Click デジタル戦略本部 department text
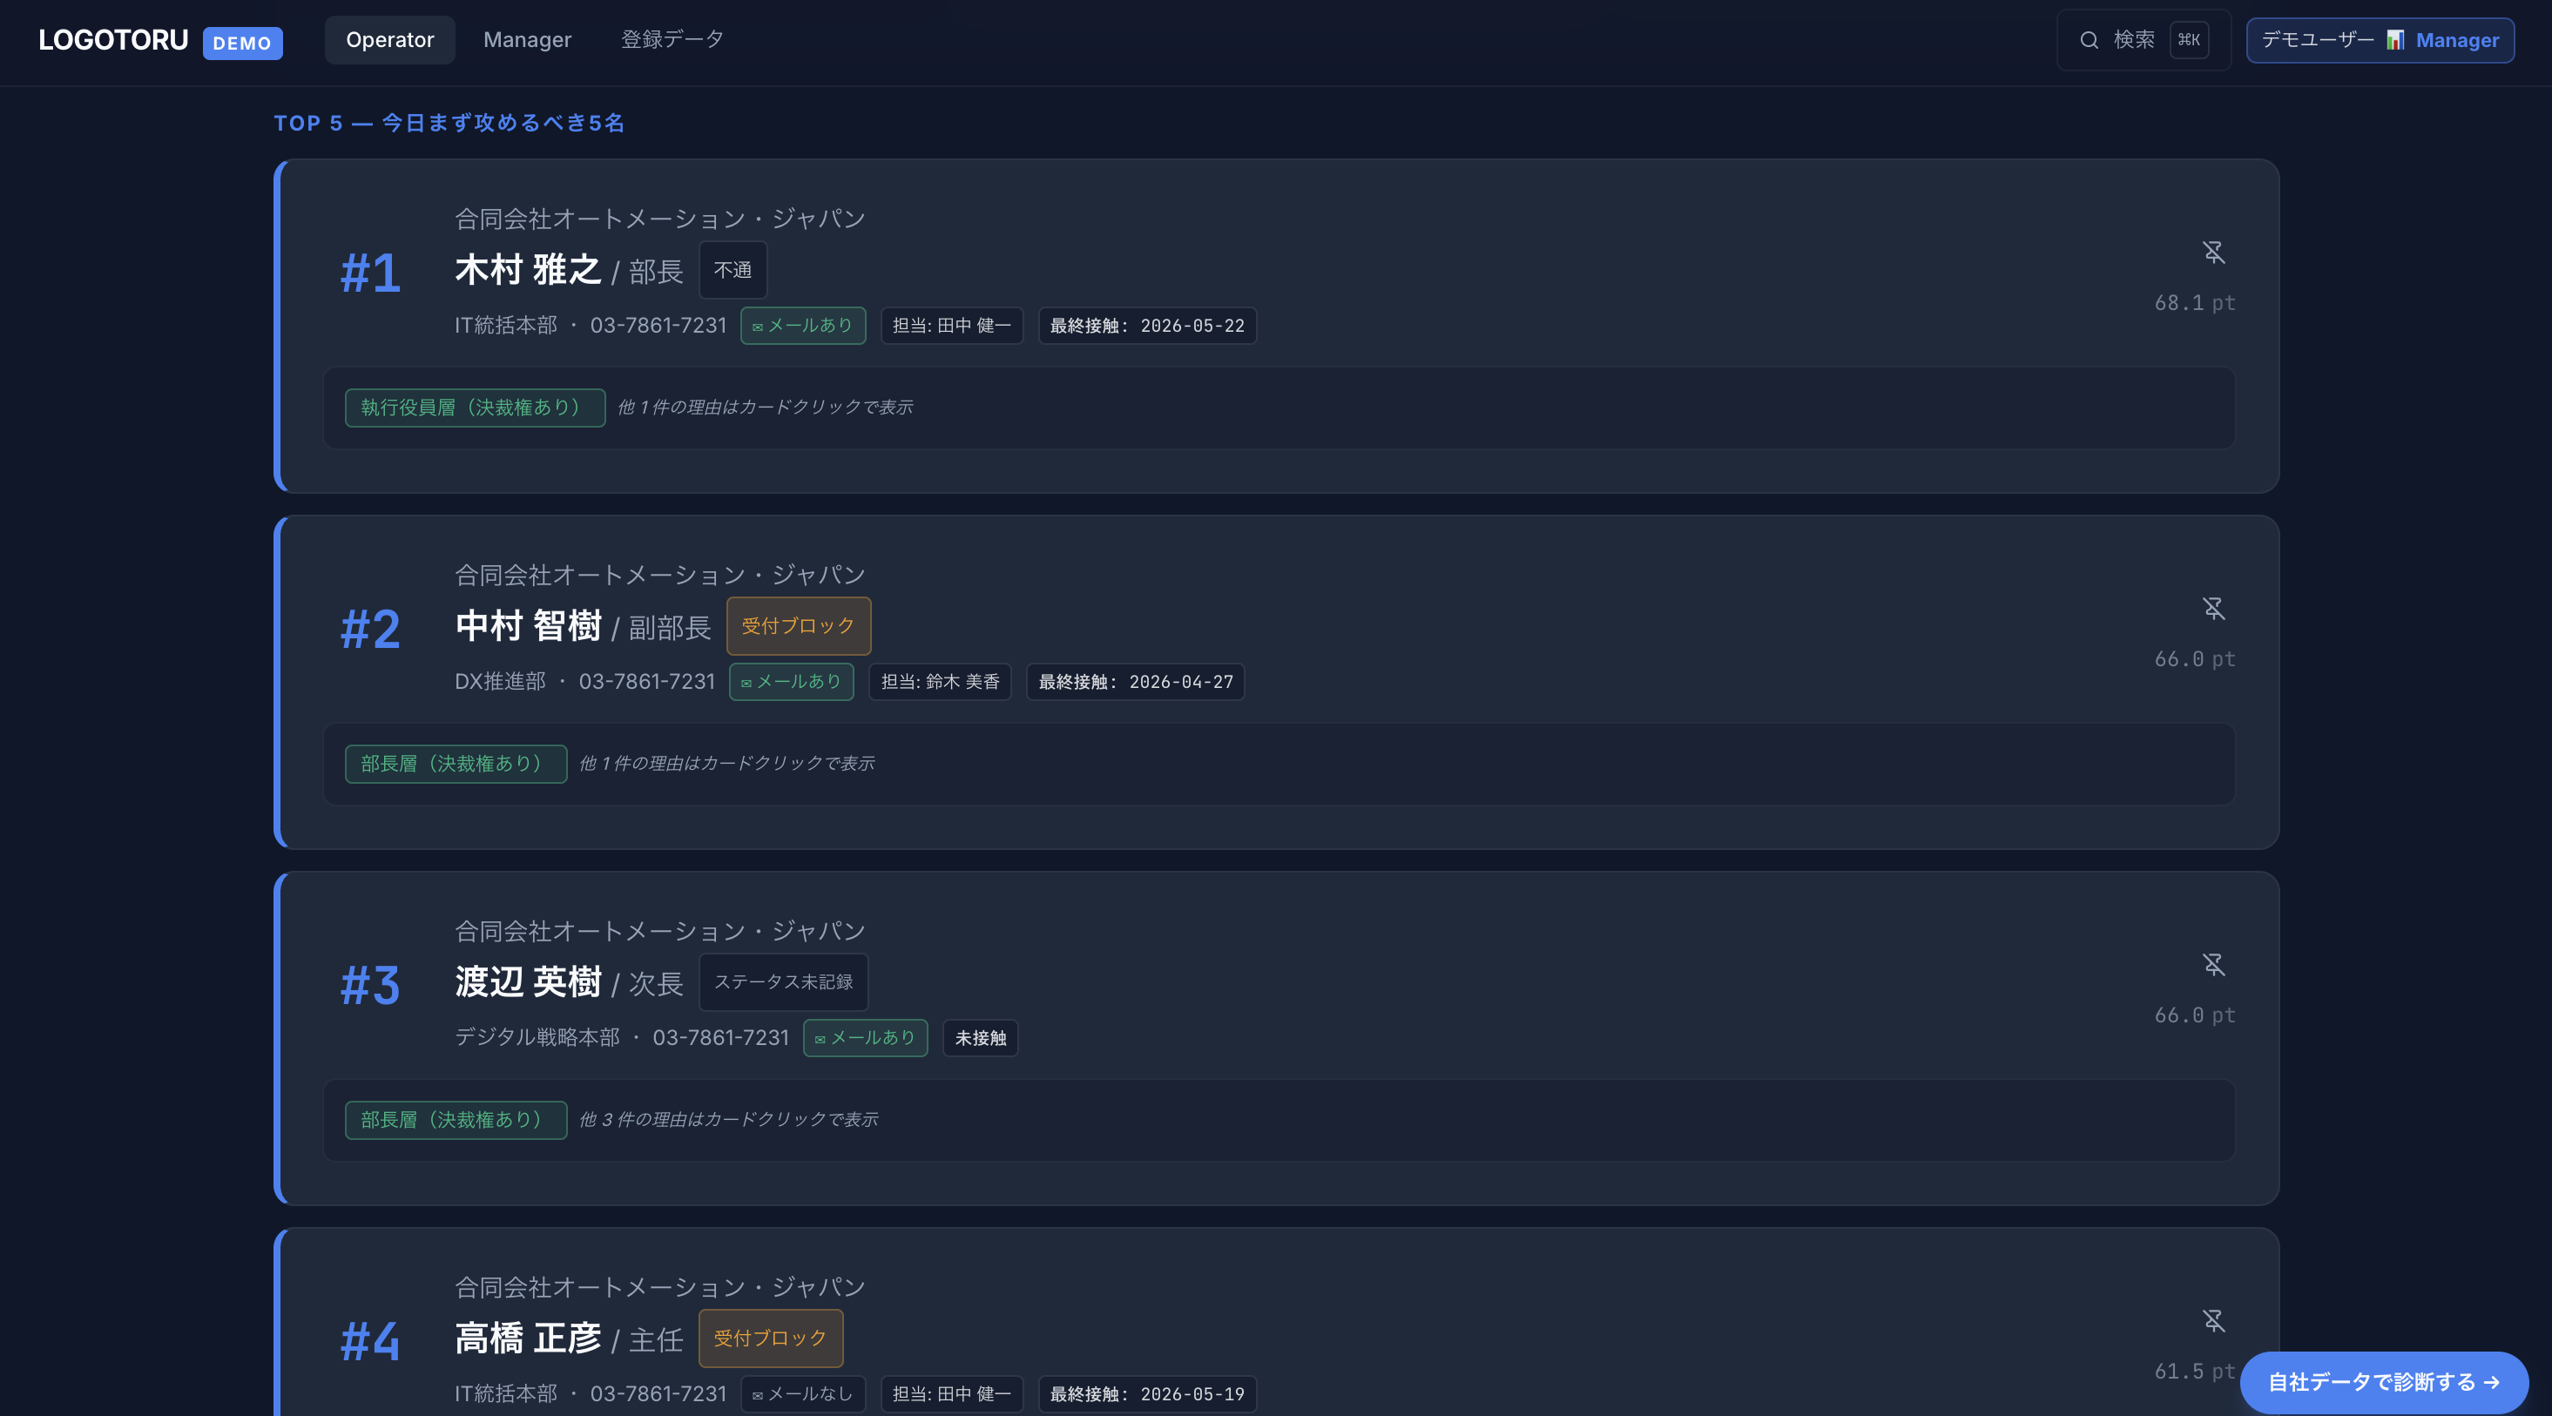Image resolution: width=2552 pixels, height=1416 pixels. coord(537,1037)
